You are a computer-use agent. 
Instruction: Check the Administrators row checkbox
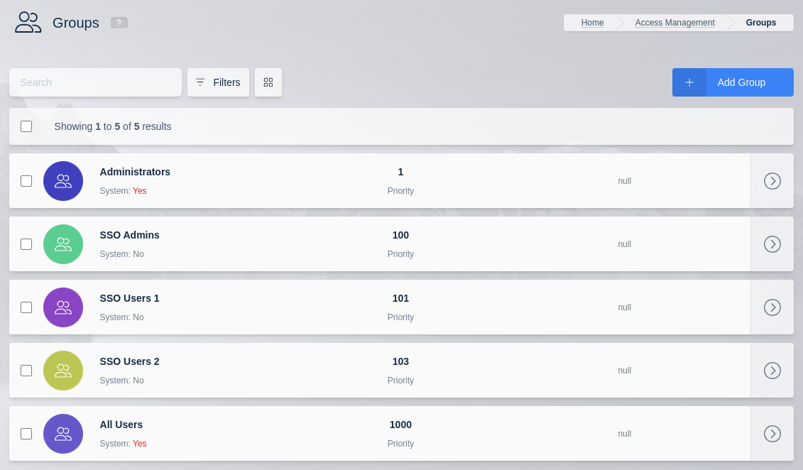click(x=26, y=181)
